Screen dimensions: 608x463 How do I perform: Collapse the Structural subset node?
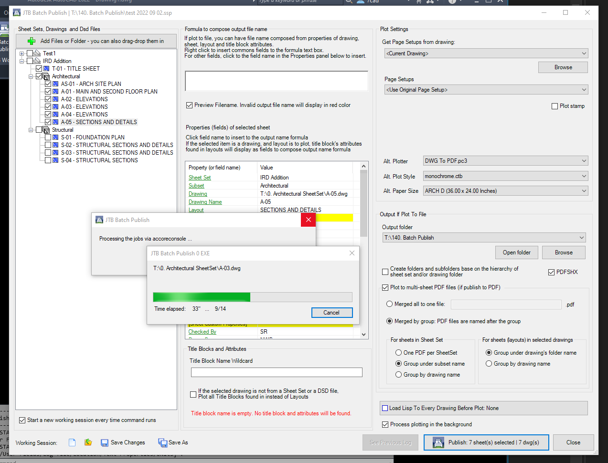tap(31, 130)
